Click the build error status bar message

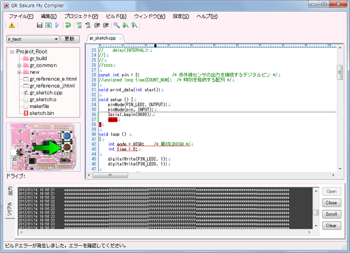(66, 246)
